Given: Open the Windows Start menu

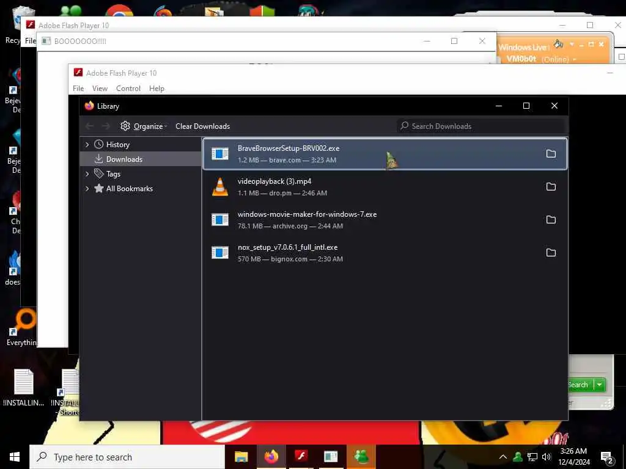Looking at the screenshot, I should (15, 457).
